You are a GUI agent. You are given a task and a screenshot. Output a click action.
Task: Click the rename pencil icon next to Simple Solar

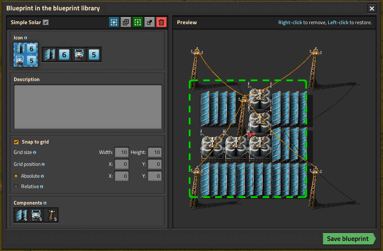click(46, 23)
